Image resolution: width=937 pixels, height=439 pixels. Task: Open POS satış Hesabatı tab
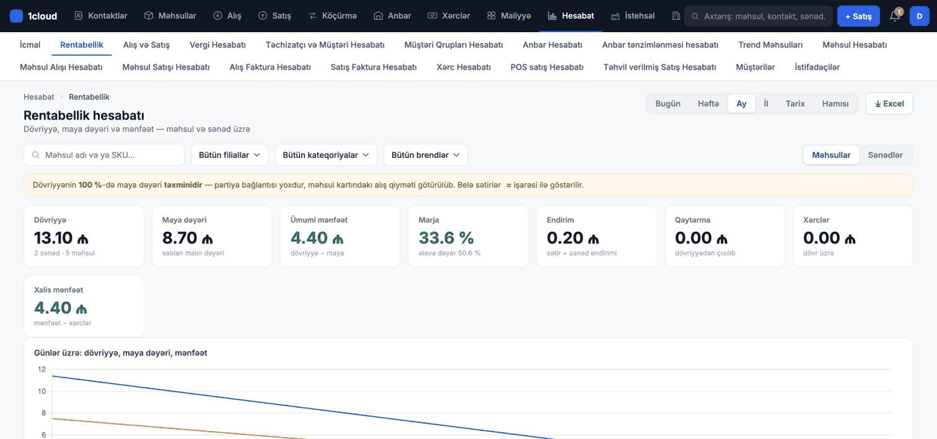pyautogui.click(x=547, y=67)
